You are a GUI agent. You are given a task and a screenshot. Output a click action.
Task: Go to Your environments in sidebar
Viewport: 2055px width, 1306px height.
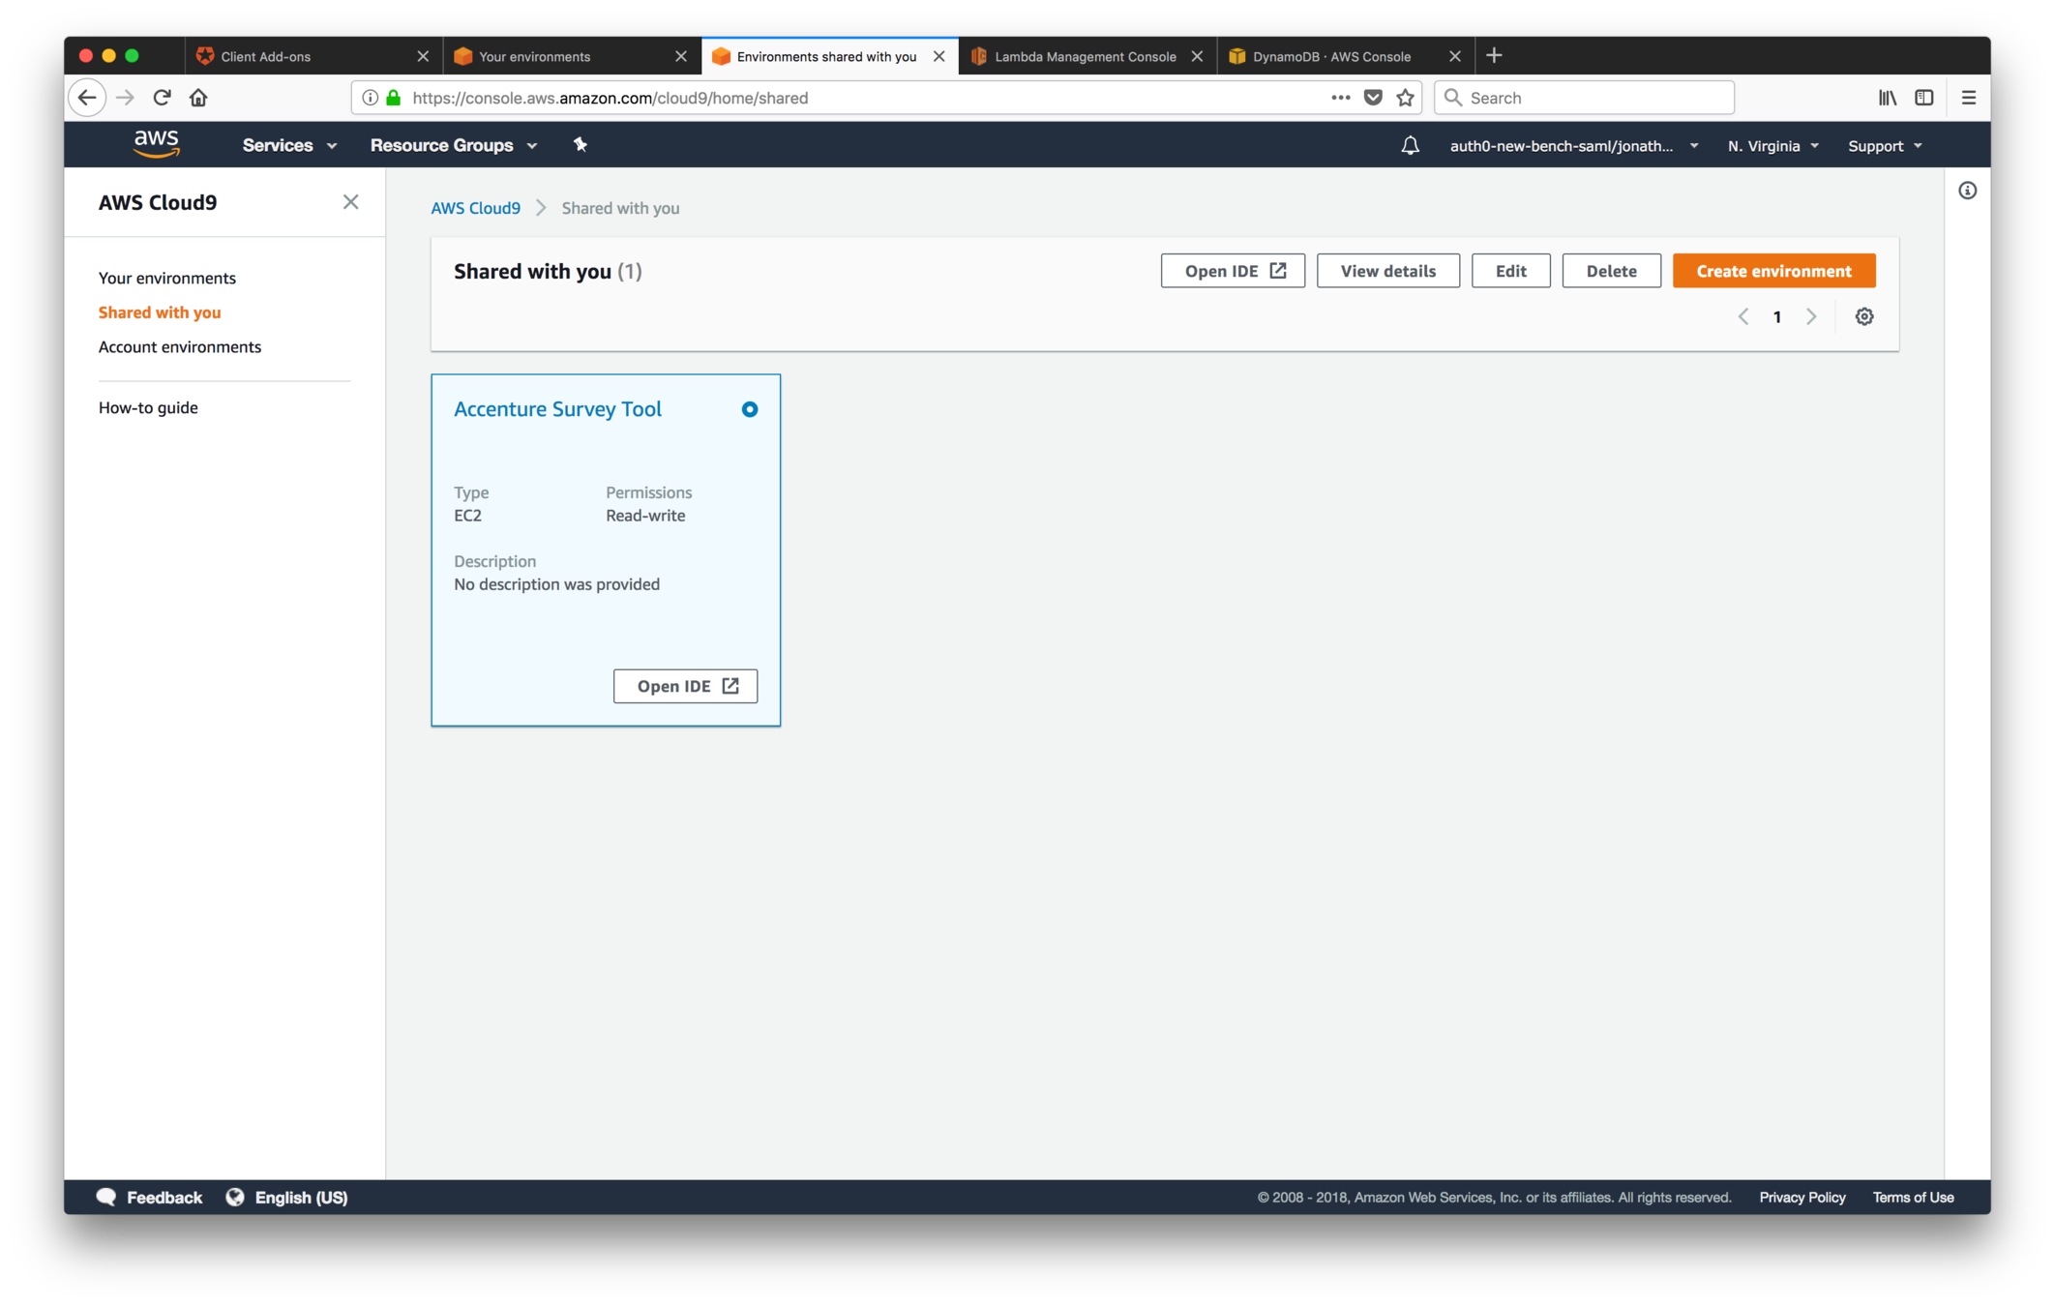166,278
